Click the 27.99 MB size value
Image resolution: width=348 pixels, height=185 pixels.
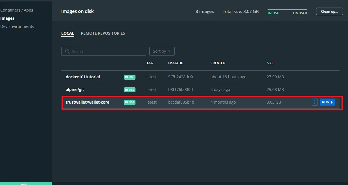tap(275, 77)
